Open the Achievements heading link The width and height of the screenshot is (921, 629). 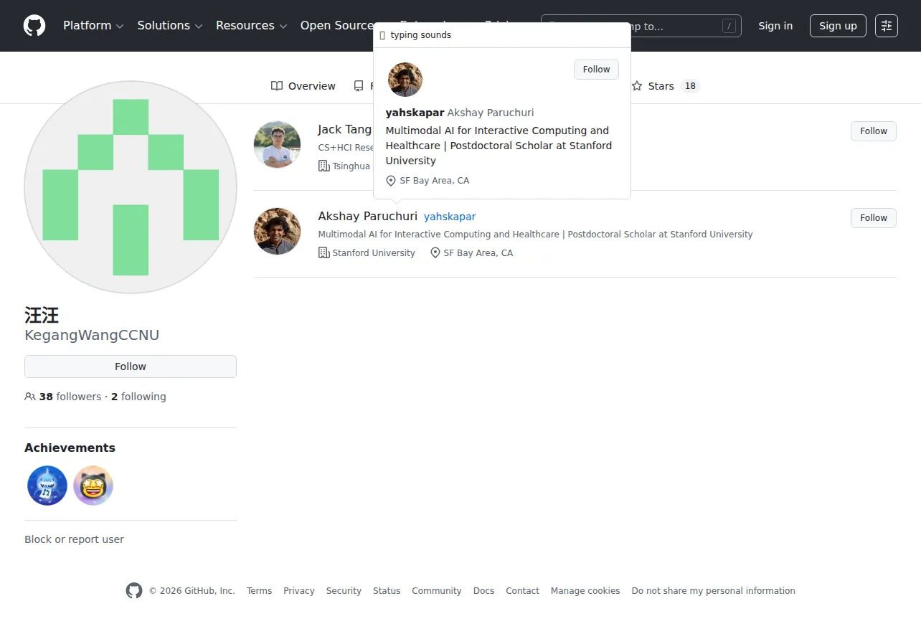coord(70,448)
